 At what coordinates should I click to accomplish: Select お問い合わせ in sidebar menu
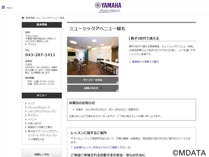(x=34, y=123)
